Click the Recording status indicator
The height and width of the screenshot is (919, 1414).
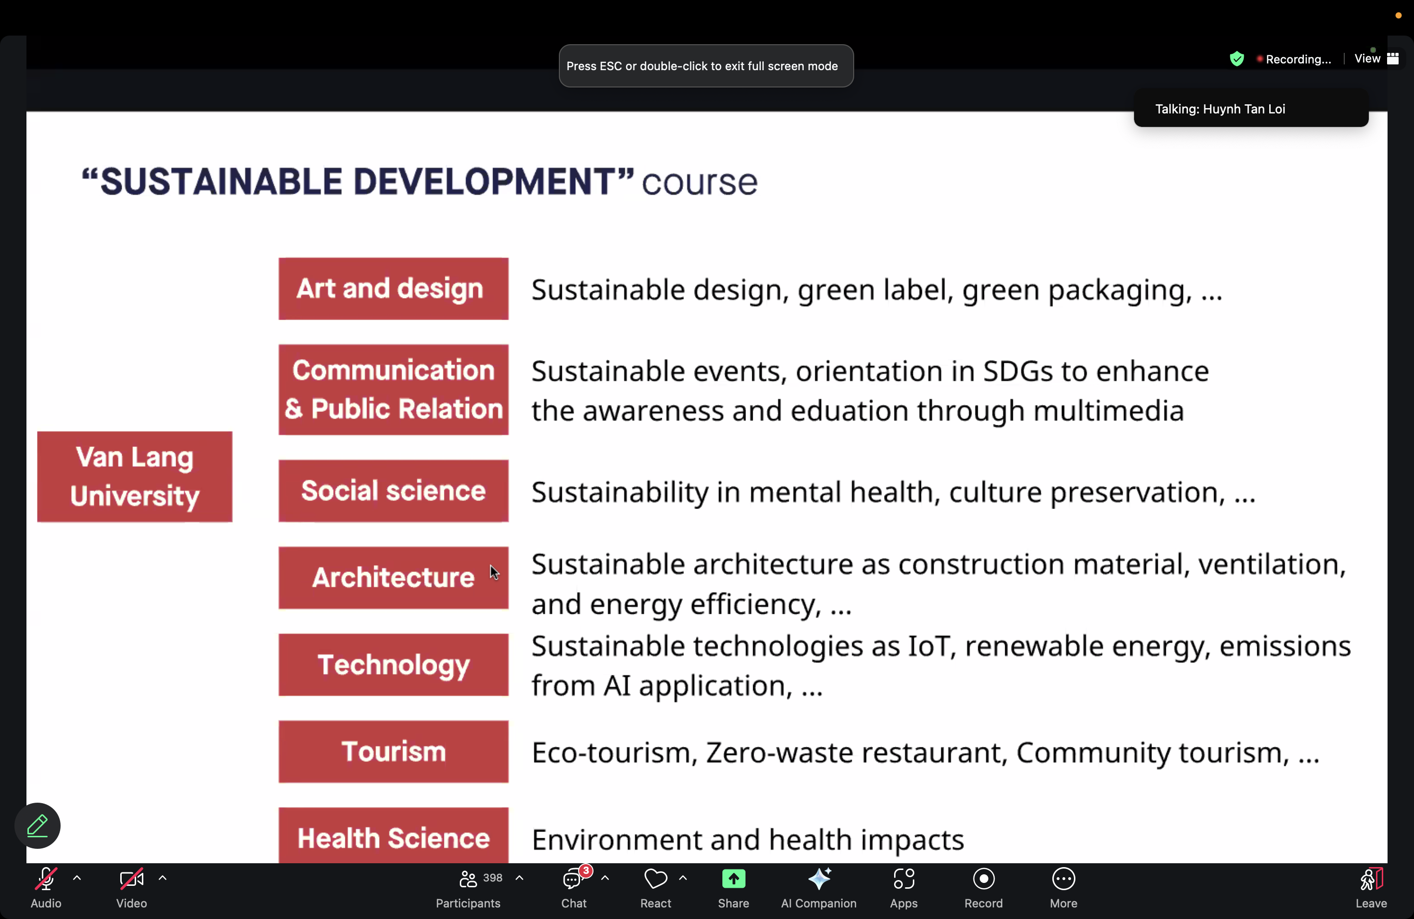click(x=1295, y=60)
